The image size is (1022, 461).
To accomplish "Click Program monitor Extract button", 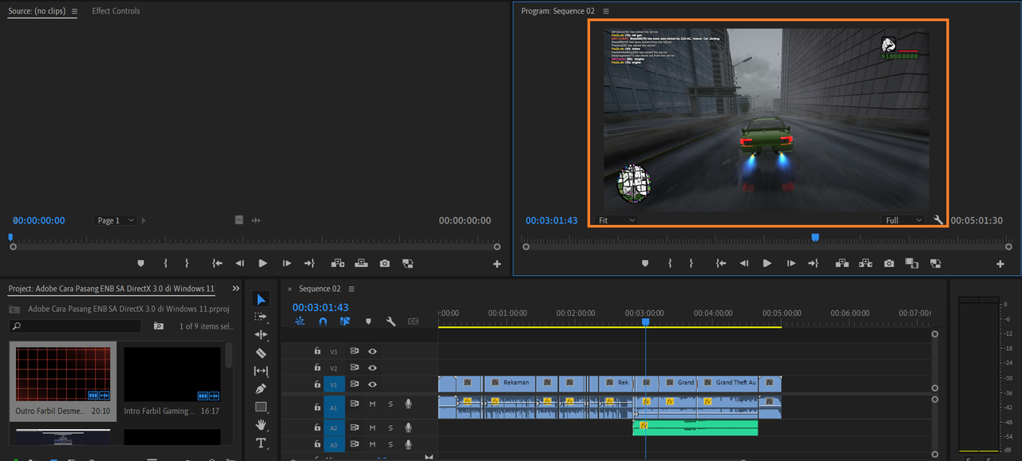I will (x=866, y=263).
